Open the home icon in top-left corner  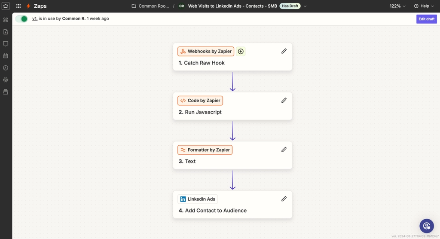point(6,6)
